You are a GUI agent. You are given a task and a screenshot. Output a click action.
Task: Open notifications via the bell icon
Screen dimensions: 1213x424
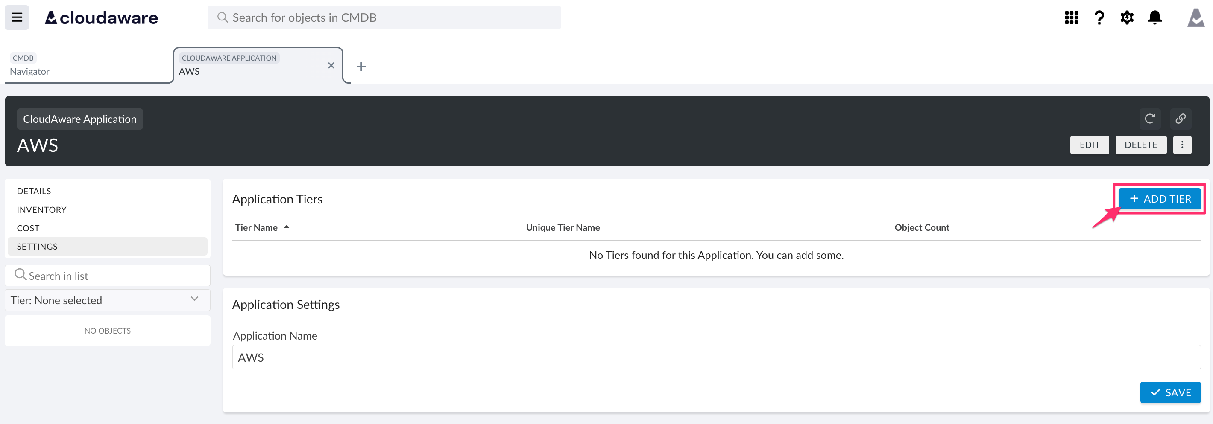1154,17
